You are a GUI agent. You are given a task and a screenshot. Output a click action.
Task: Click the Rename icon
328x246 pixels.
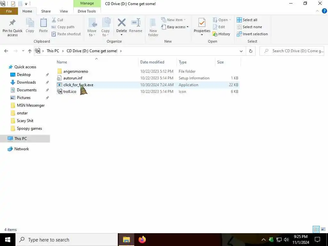tap(136, 23)
